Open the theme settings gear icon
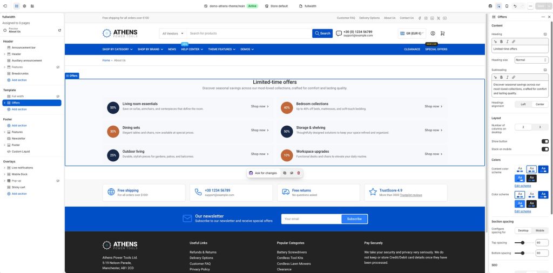The height and width of the screenshot is (273, 553). click(24, 6)
